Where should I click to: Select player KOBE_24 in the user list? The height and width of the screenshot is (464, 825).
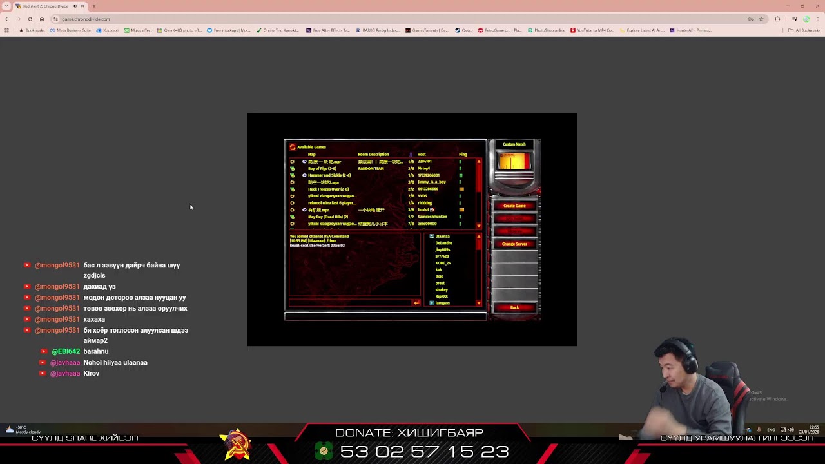tap(443, 263)
